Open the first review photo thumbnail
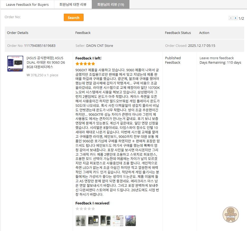 81,221
